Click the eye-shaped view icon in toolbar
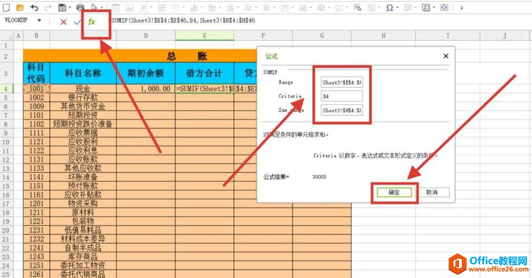 tap(444, 8)
